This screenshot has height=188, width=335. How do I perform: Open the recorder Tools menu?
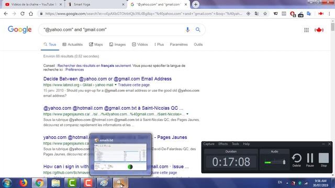tap(235, 144)
